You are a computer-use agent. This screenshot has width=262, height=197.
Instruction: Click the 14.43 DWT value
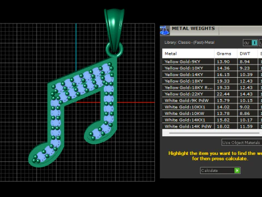point(246,94)
